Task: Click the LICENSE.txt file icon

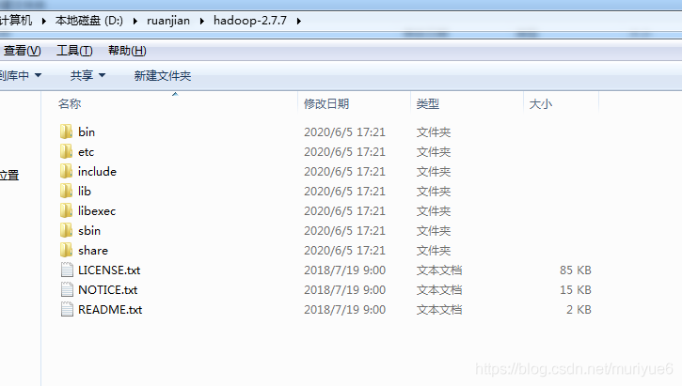Action: (x=67, y=270)
